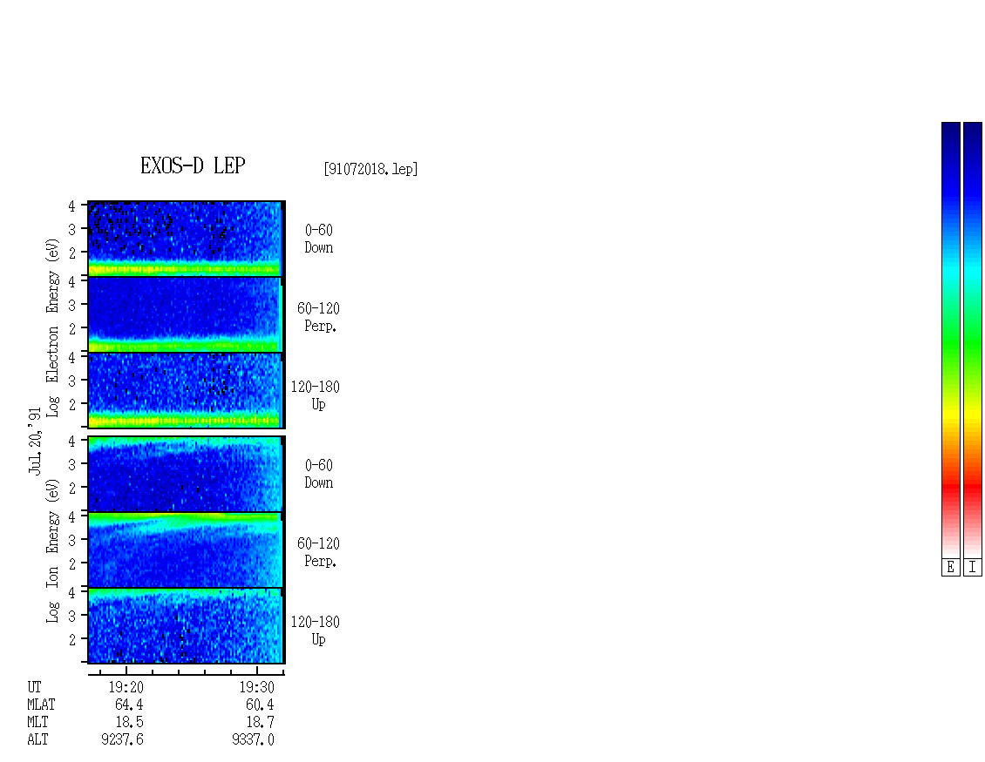Click the Log Electron Energy (eV) axis label
The image size is (985, 762).
(x=53, y=327)
